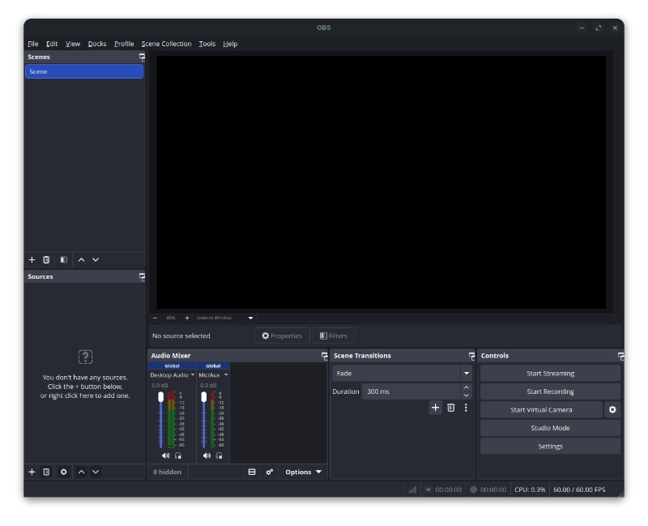Open transition properties three-dot menu
Screen dimensions: 648x526
466,408
